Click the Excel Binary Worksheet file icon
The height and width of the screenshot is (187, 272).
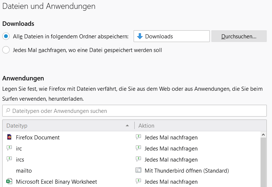point(9,181)
